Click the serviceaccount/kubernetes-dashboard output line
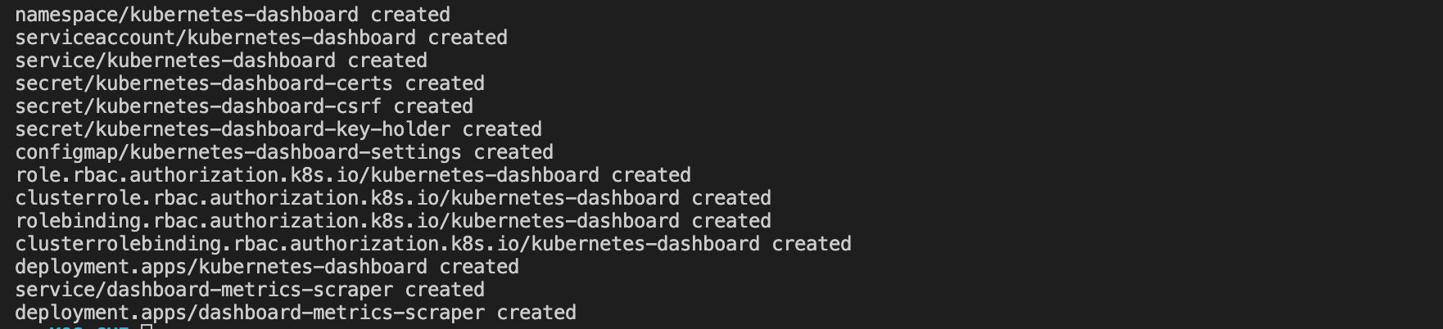The image size is (1443, 329). coord(261,38)
